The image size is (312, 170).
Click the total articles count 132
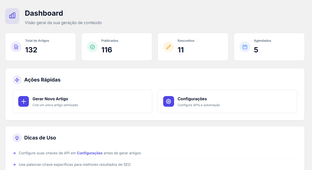pyautogui.click(x=31, y=50)
